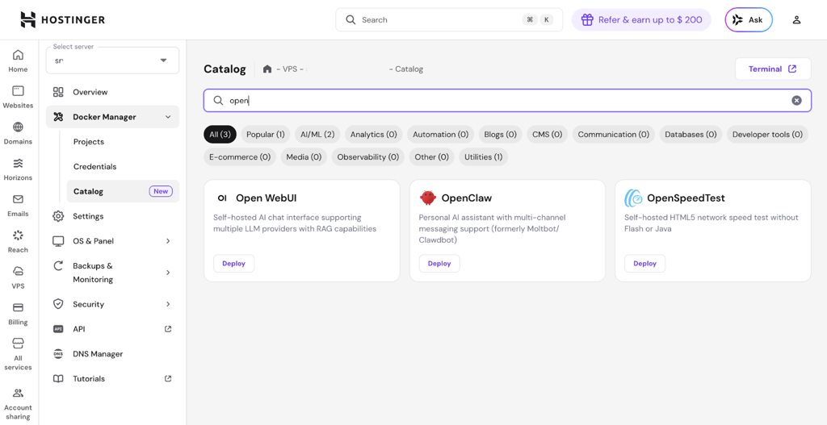Open Billing in the left rail
This screenshot has width=827, height=425.
click(x=18, y=314)
